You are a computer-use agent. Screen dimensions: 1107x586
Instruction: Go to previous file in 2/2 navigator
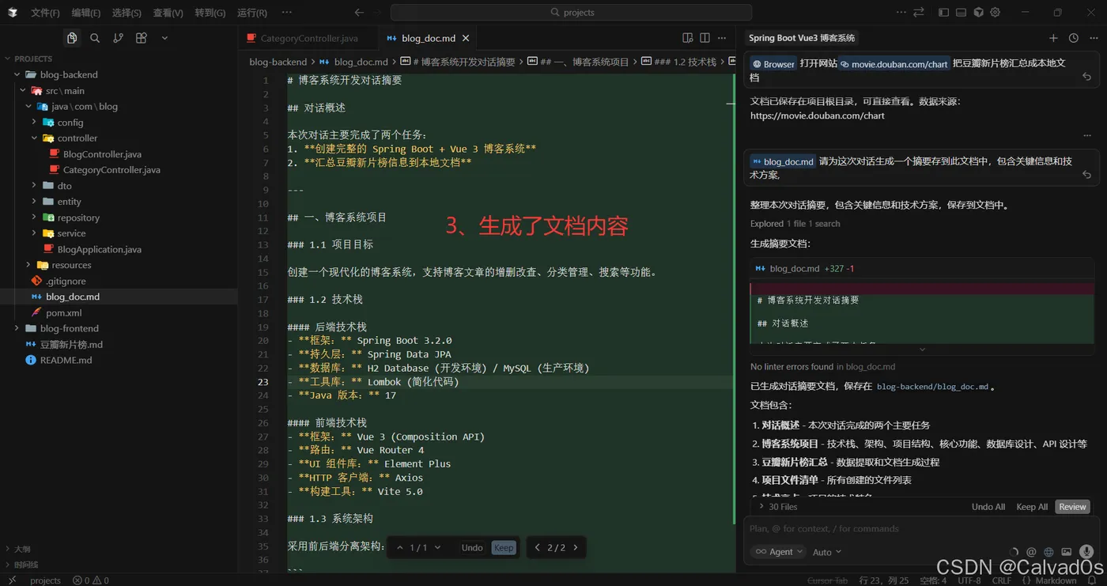(x=538, y=547)
